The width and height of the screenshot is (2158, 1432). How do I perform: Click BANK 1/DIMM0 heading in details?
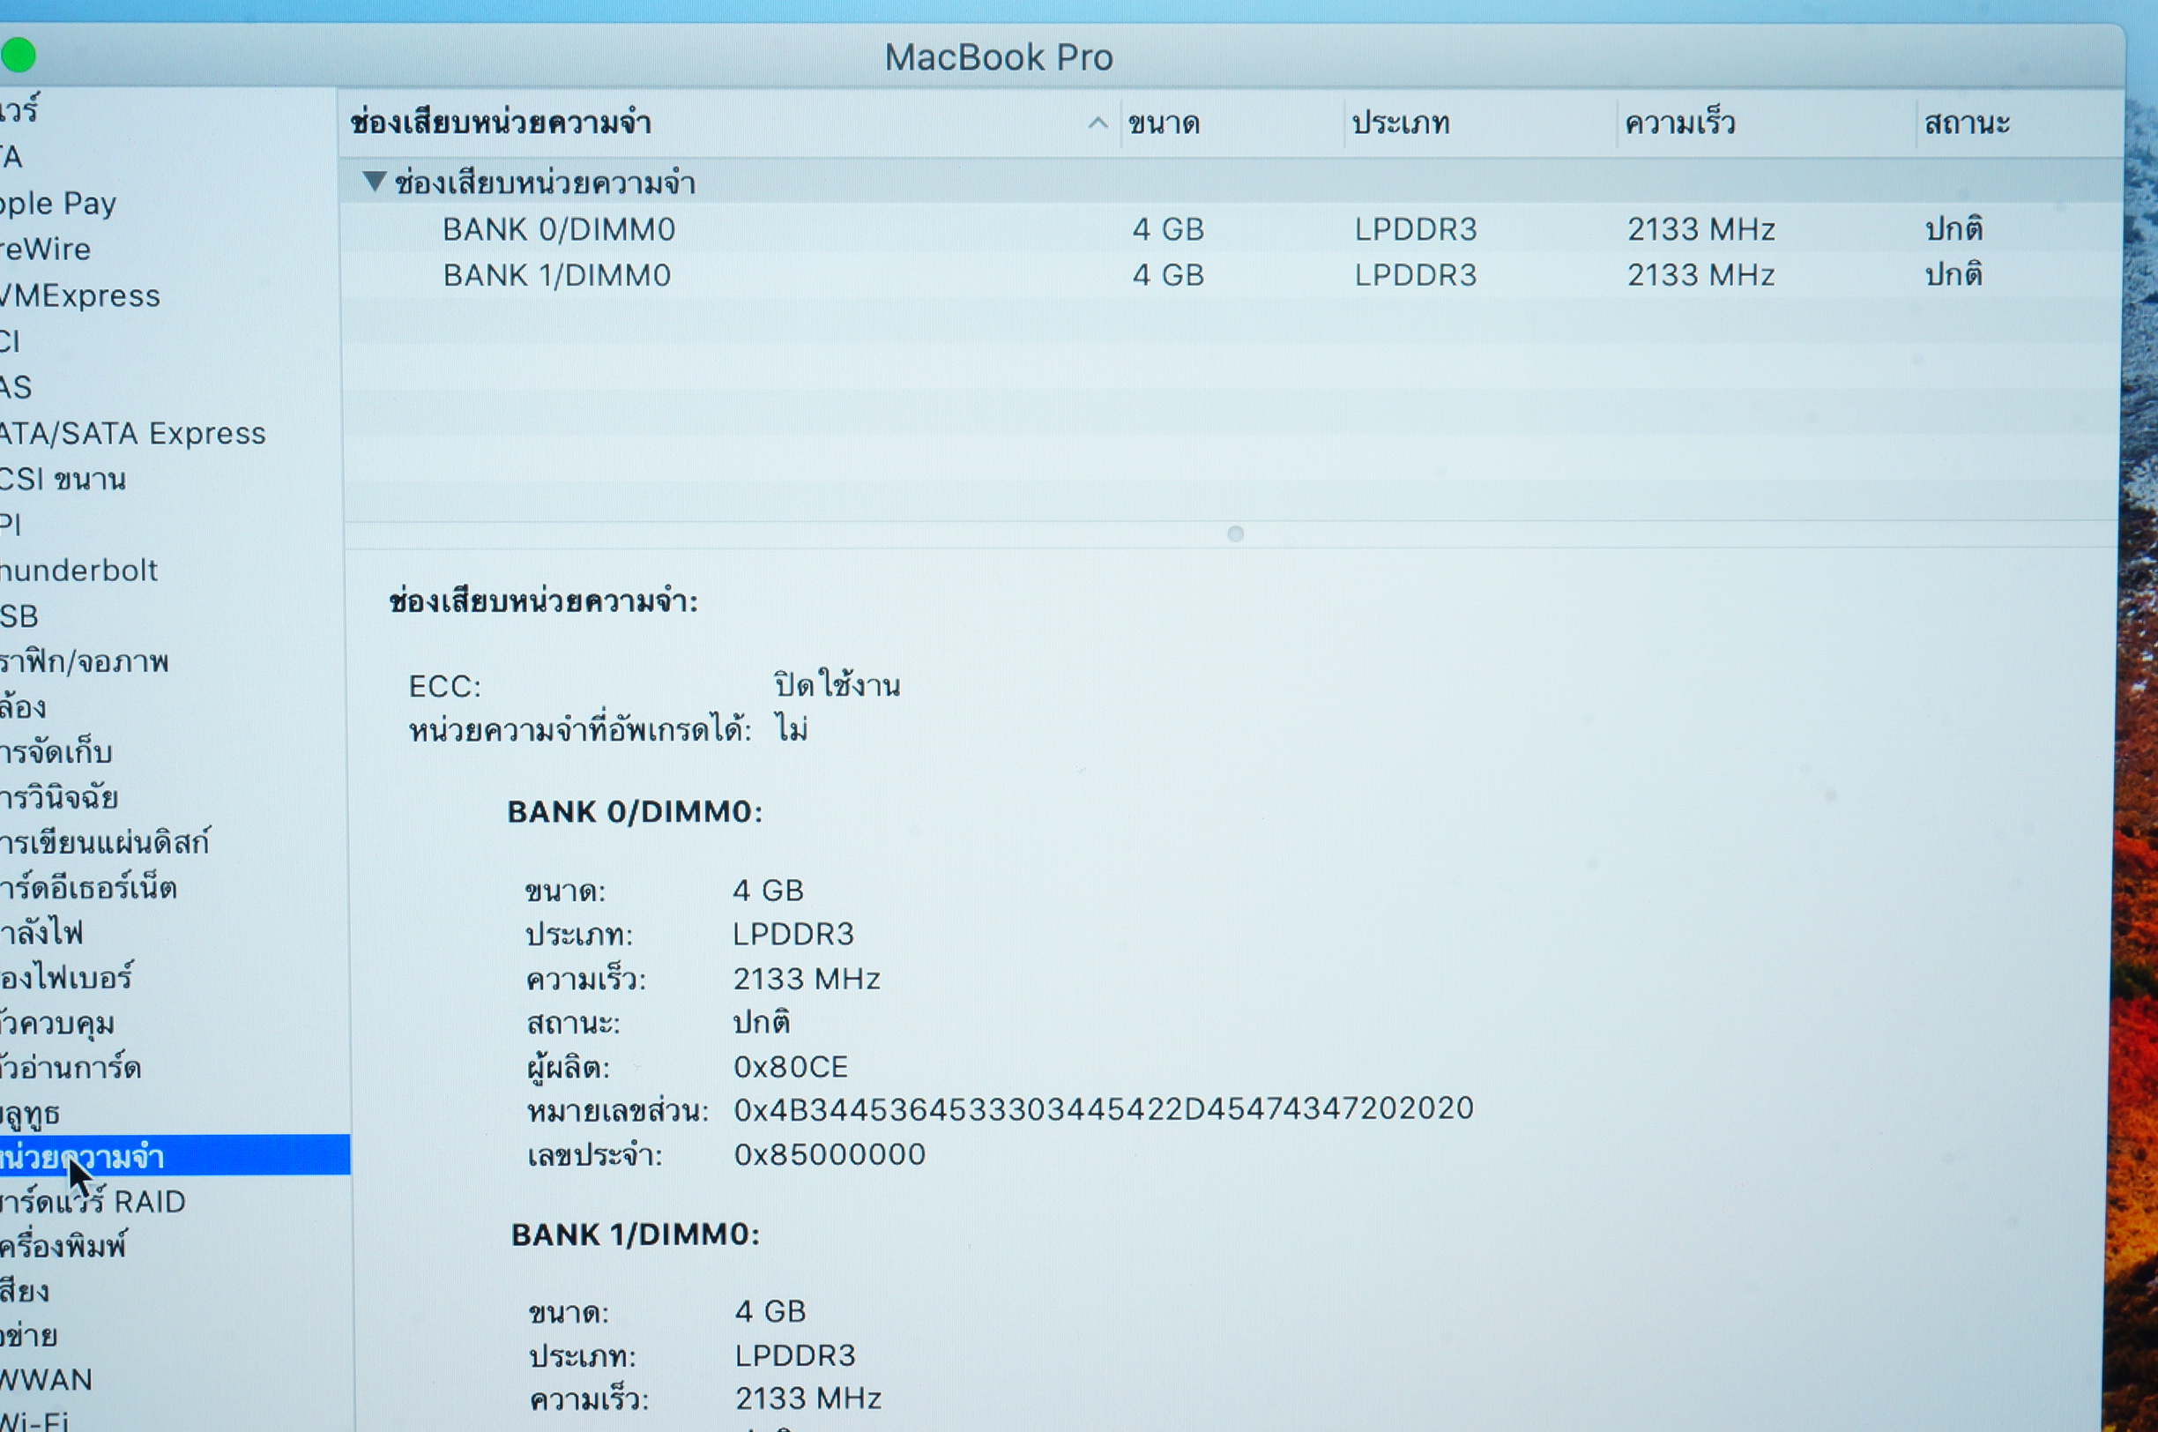636,1234
